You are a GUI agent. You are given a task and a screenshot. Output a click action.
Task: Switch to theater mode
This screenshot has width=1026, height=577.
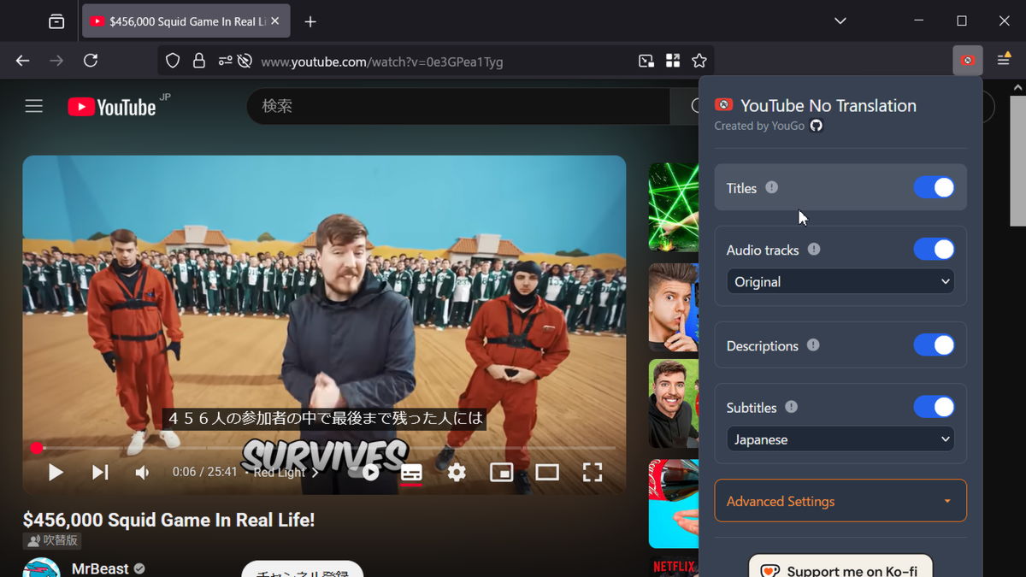pos(547,472)
